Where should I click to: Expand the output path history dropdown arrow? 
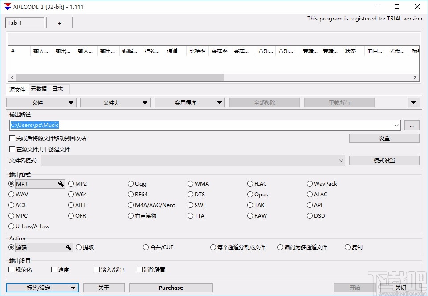tap(397, 126)
